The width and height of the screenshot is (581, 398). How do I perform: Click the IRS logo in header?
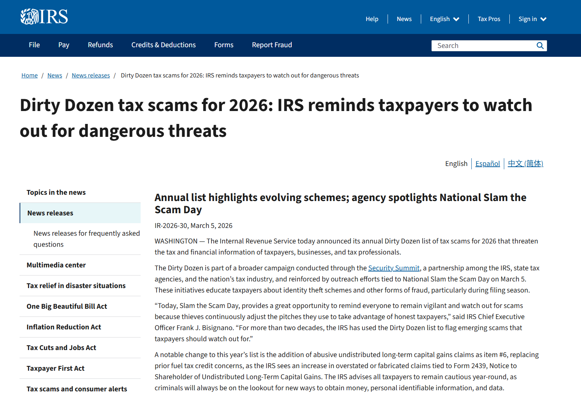point(44,17)
